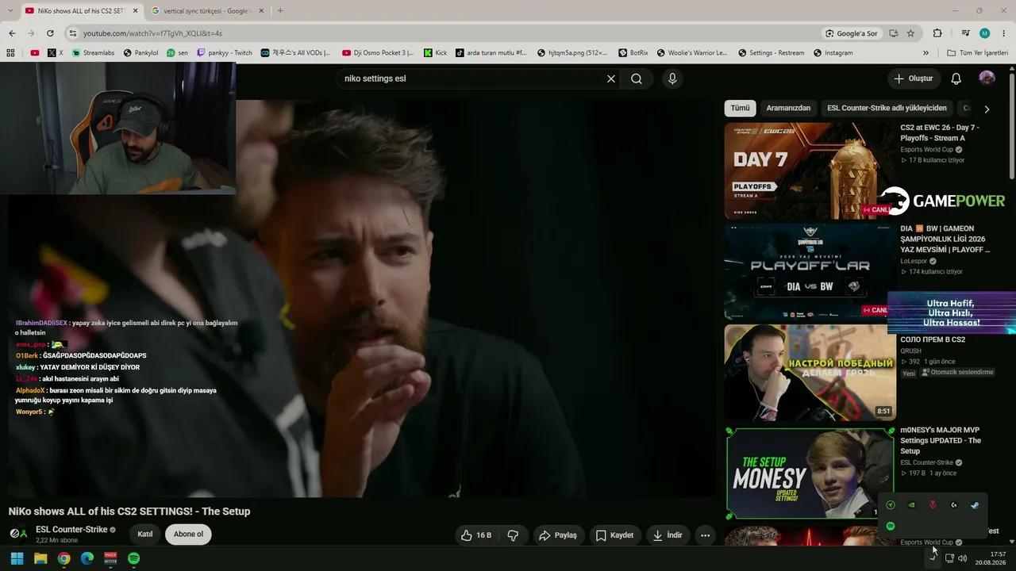Viewport: 1016px width, 571px height.
Task: Open the m0NESY updated settings thumbnail
Action: pyautogui.click(x=810, y=474)
